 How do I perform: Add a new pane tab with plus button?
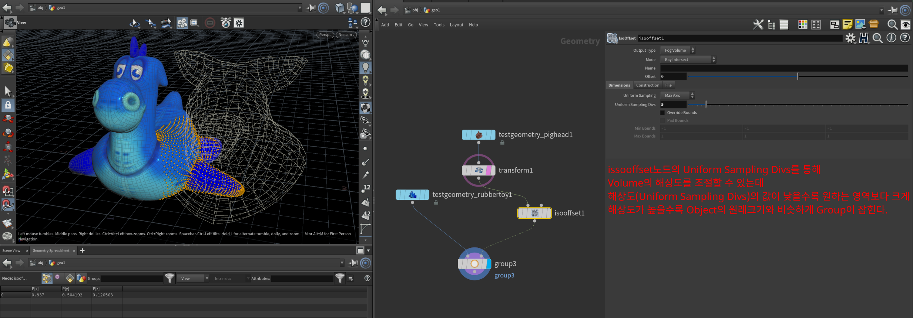pyautogui.click(x=82, y=250)
